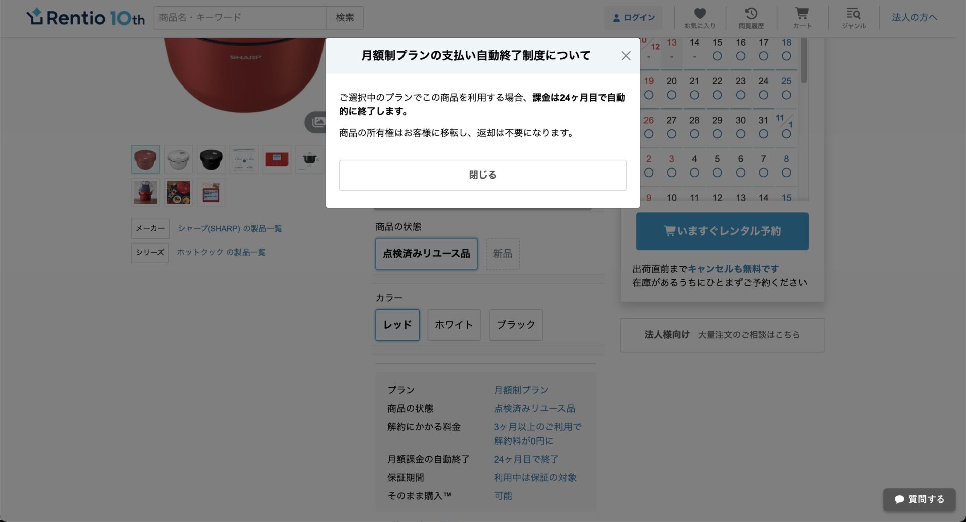The image size is (966, 522).
Task: Click the 検索 search button
Action: tap(345, 18)
